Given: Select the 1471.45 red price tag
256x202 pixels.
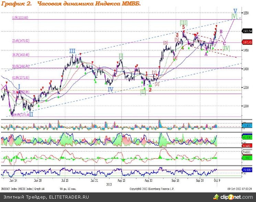Looking at the screenshot, I should (x=247, y=42).
